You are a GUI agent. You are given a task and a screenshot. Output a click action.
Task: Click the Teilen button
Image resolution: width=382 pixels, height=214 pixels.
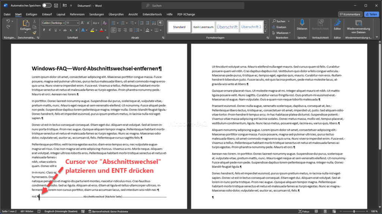click(x=372, y=15)
